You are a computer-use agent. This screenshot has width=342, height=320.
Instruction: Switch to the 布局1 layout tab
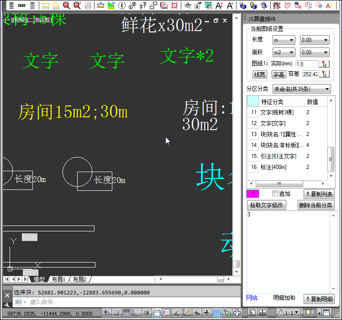(58, 279)
